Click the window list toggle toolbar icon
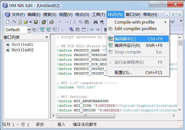 click(x=105, y=30)
